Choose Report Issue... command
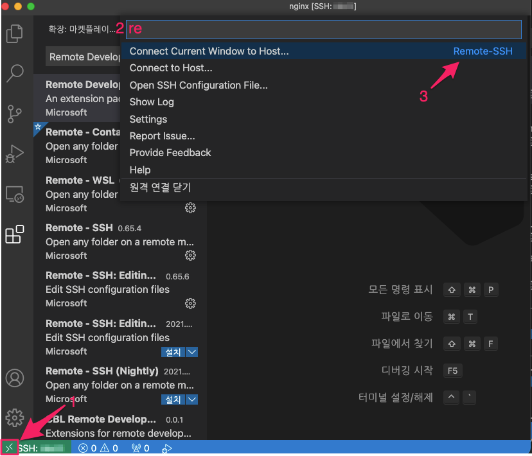The width and height of the screenshot is (532, 456). (323, 136)
